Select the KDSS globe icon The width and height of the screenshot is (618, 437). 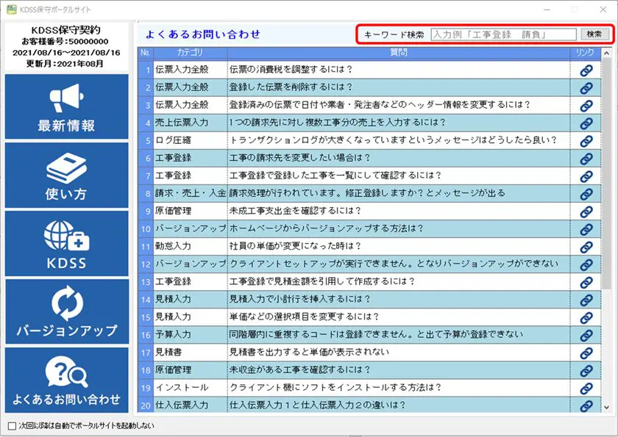pyautogui.click(x=68, y=242)
